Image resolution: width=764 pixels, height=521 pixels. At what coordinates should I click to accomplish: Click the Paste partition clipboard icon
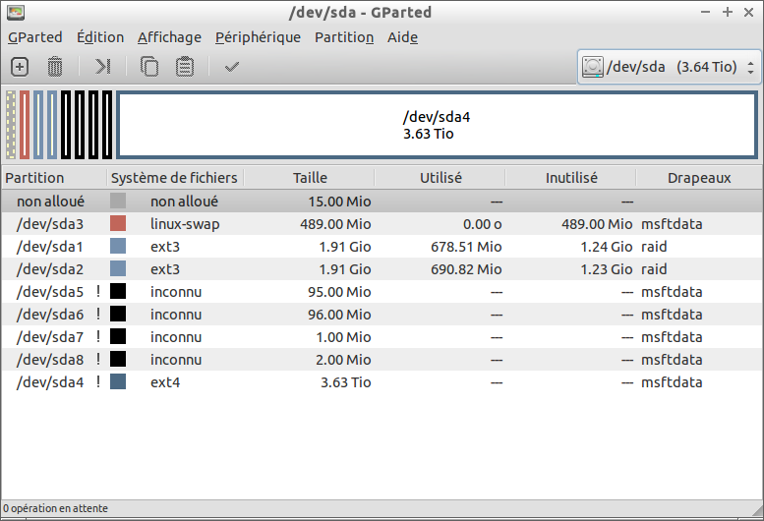click(185, 67)
